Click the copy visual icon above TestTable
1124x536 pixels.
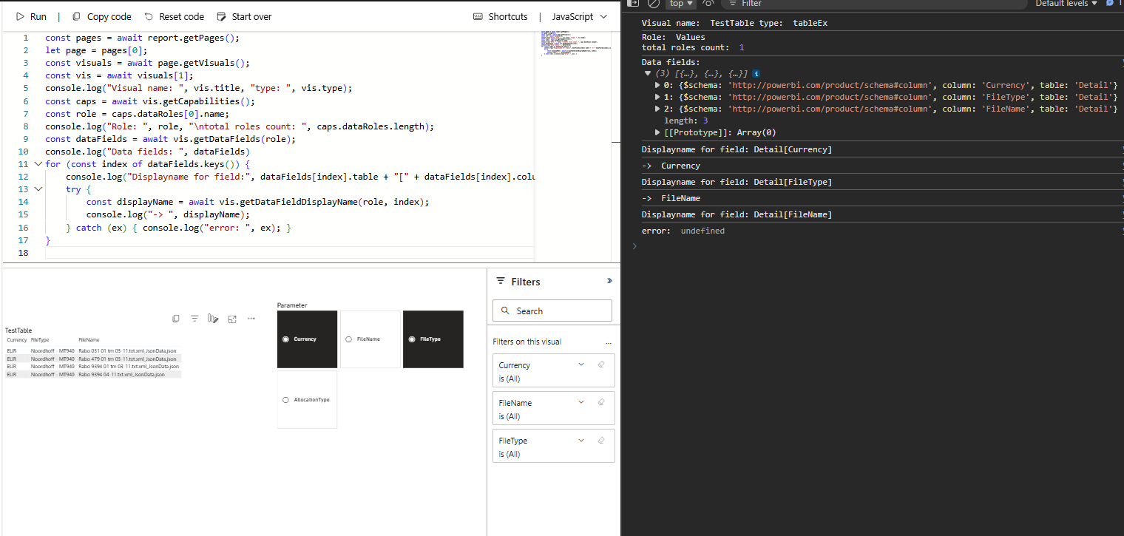[x=176, y=319]
